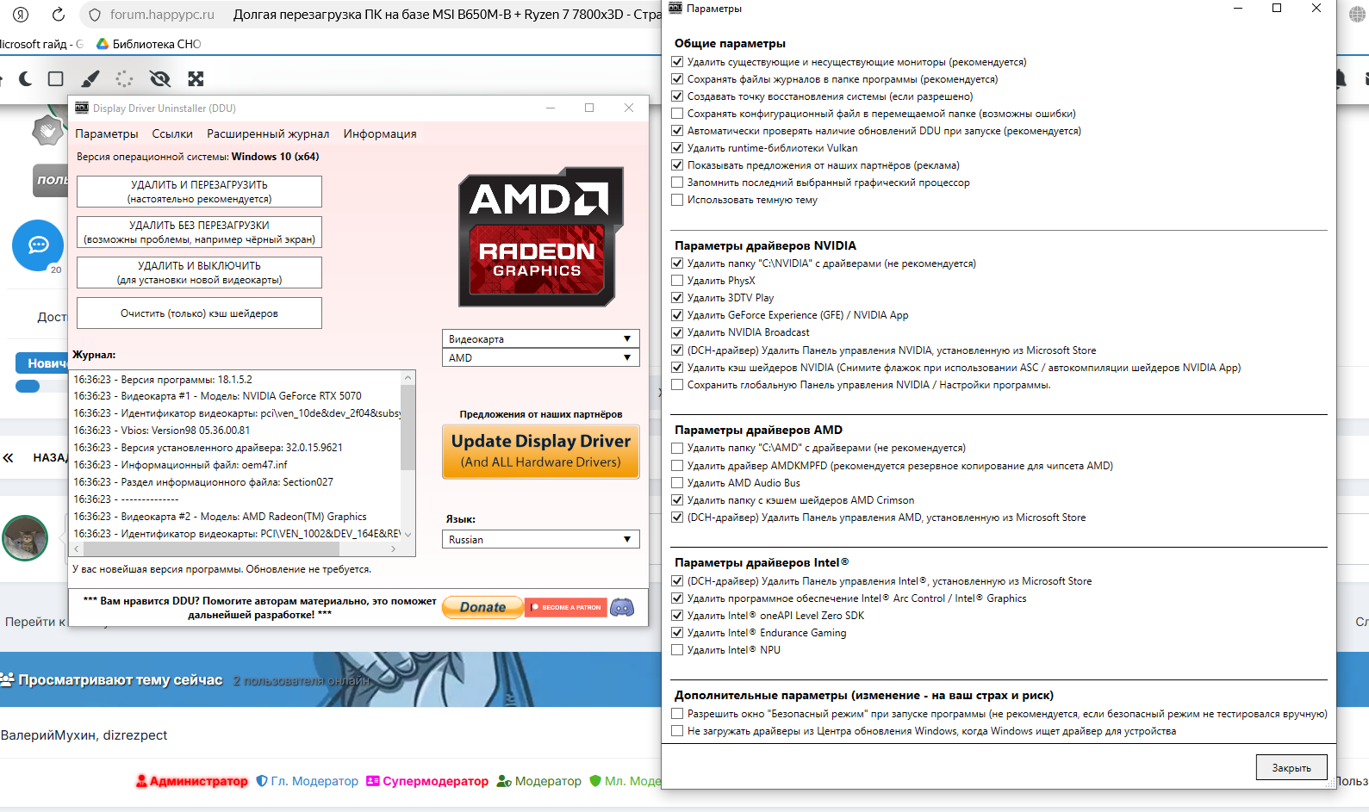Open the Russian language dropdown
The height and width of the screenshot is (812, 1369).
click(x=540, y=540)
